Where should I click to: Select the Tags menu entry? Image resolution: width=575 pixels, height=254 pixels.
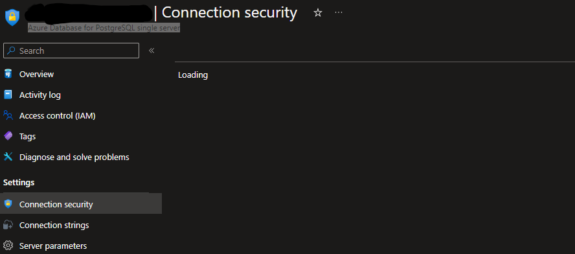27,137
